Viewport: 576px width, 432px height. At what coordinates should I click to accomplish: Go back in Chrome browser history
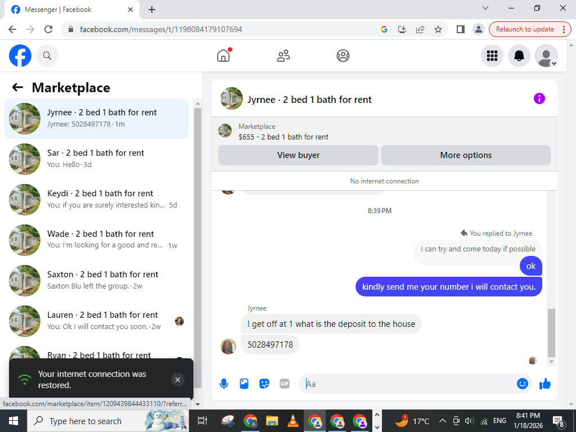coord(12,29)
